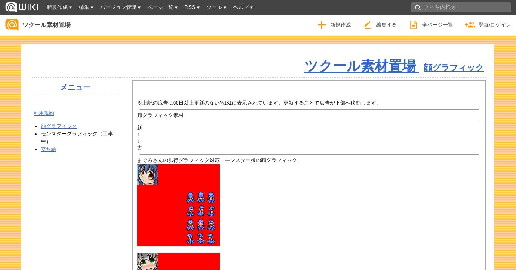Click the モンスターグラフィック（工事中） text
The width and height of the screenshot is (516, 270).
(x=77, y=137)
